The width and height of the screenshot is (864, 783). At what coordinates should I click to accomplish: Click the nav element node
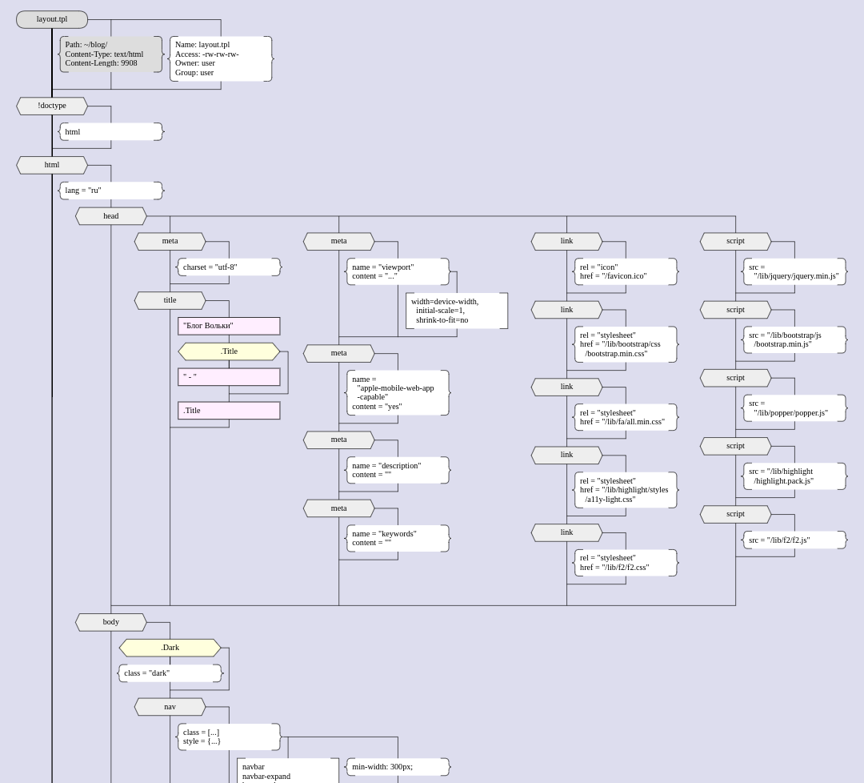pyautogui.click(x=170, y=707)
